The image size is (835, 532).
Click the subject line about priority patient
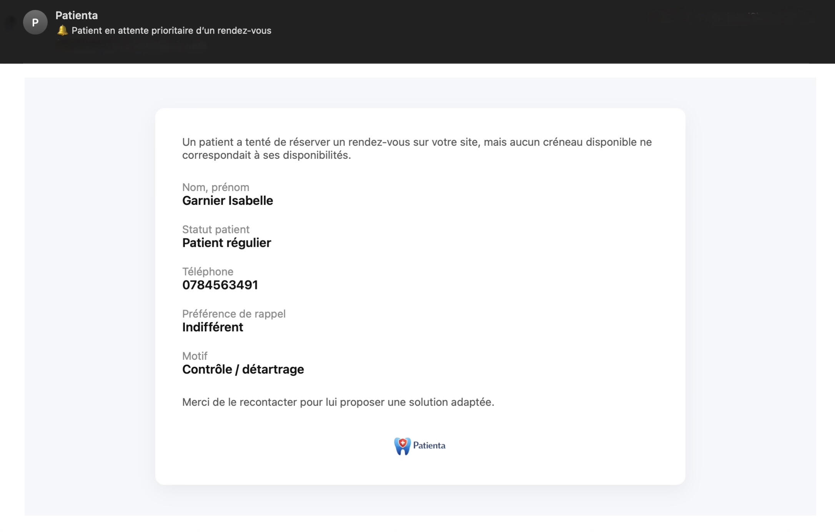(x=171, y=31)
